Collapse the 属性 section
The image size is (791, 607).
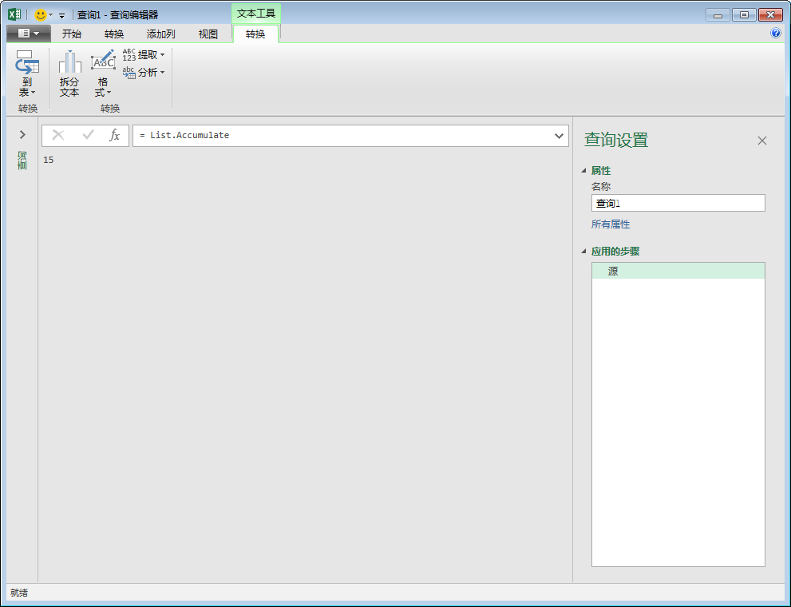583,171
